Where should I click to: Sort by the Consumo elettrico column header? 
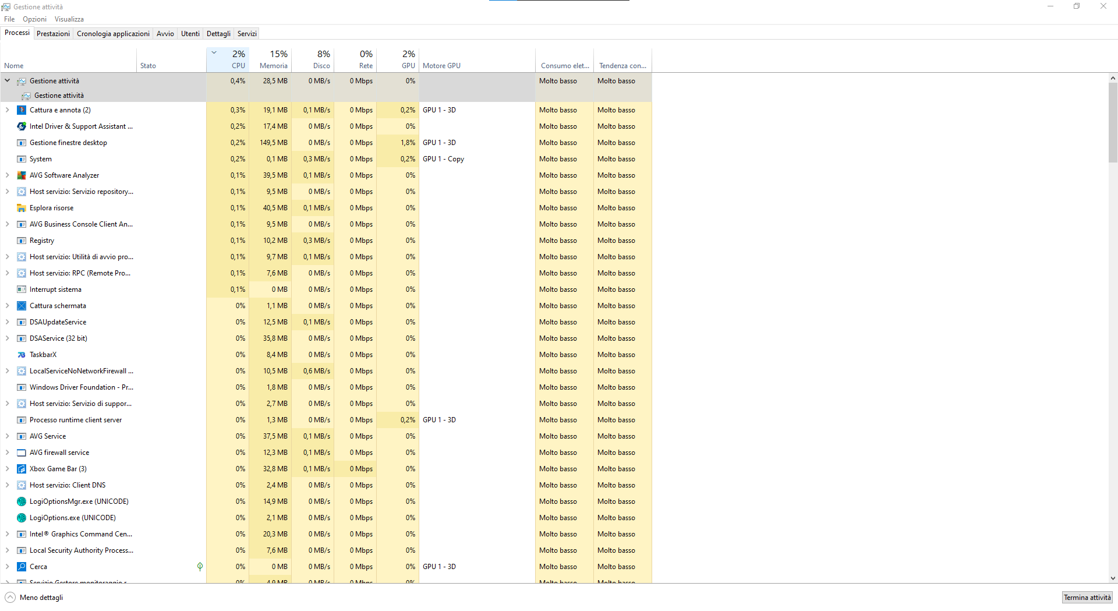tap(564, 59)
